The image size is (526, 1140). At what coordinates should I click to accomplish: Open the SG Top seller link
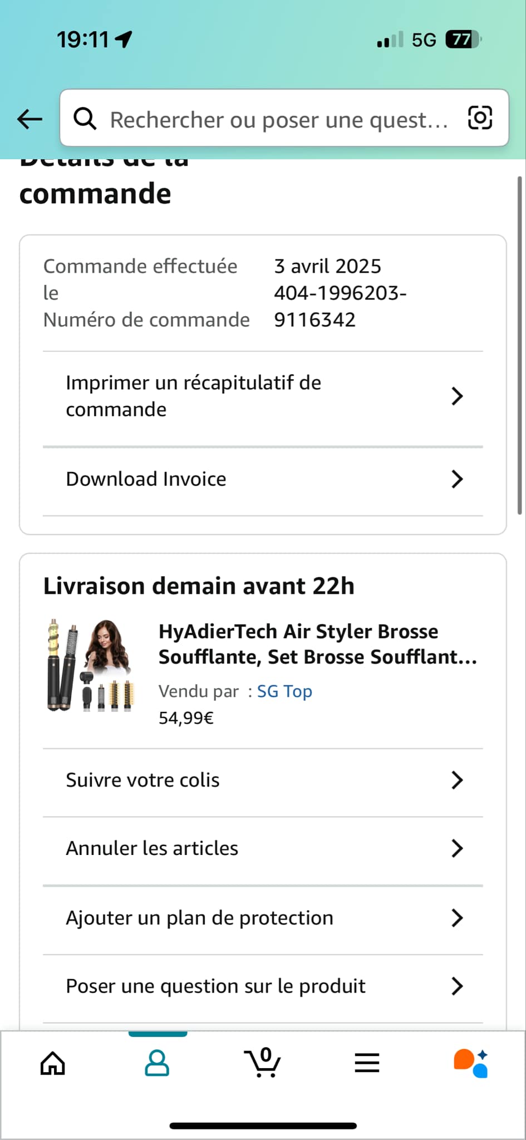[284, 691]
